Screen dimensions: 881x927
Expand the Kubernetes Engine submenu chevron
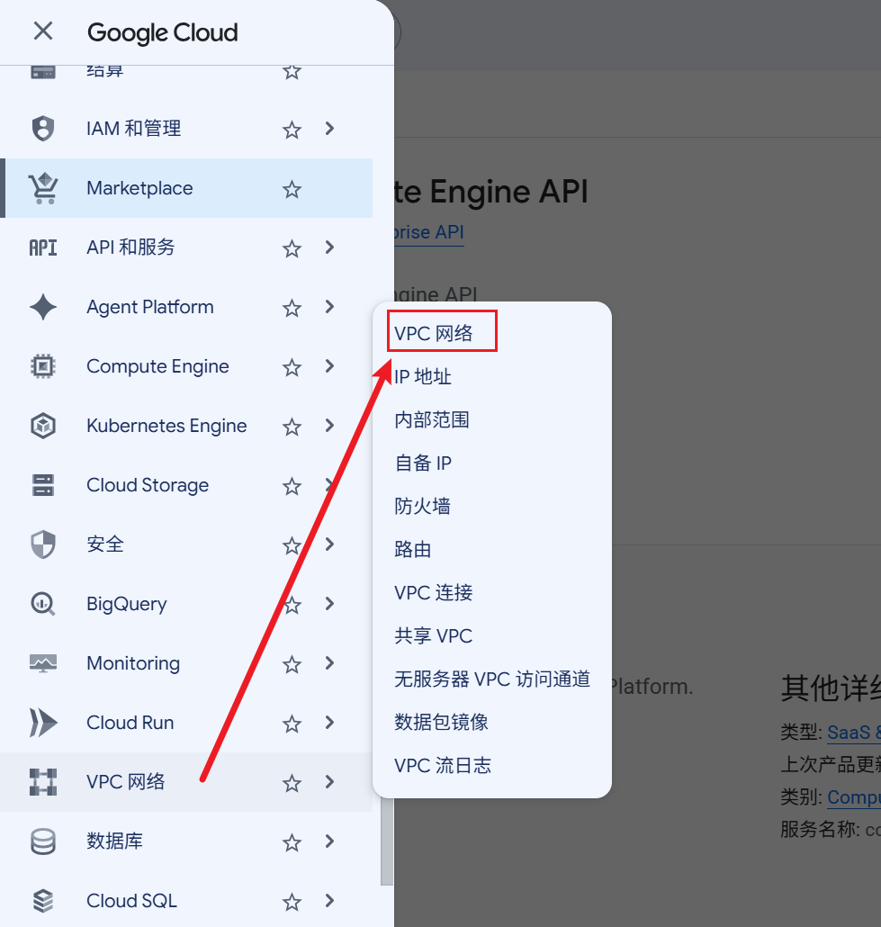coord(330,426)
